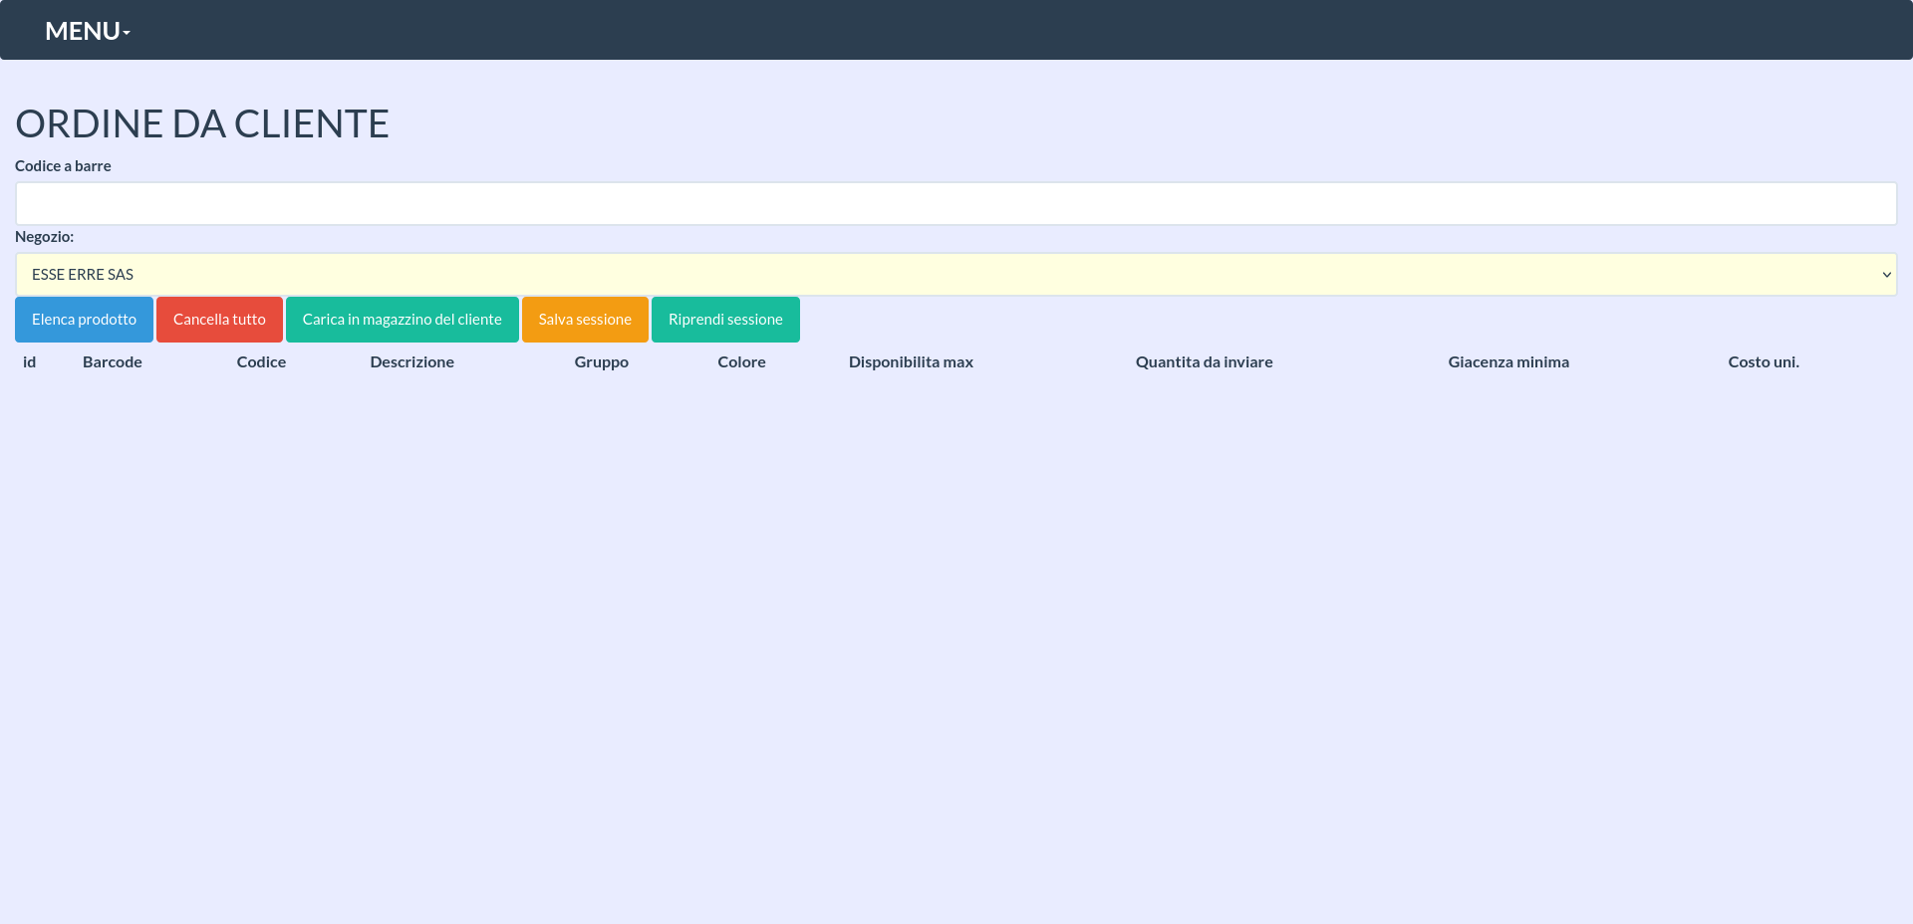Click the Giacenza minima column header
The image size is (1913, 924).
(1508, 362)
